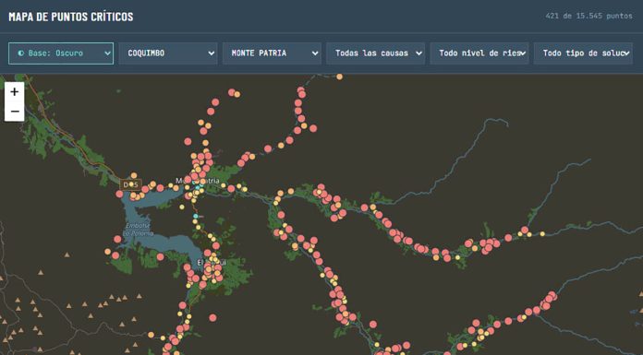Zoom out with the minus button
643x355 pixels.
coord(15,112)
